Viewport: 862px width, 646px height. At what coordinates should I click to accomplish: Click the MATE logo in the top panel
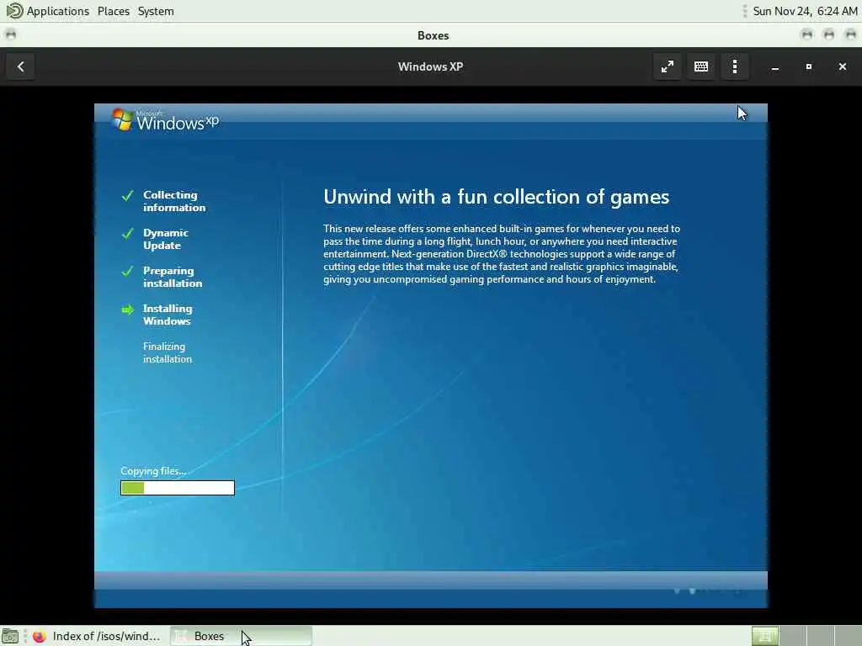coord(14,10)
